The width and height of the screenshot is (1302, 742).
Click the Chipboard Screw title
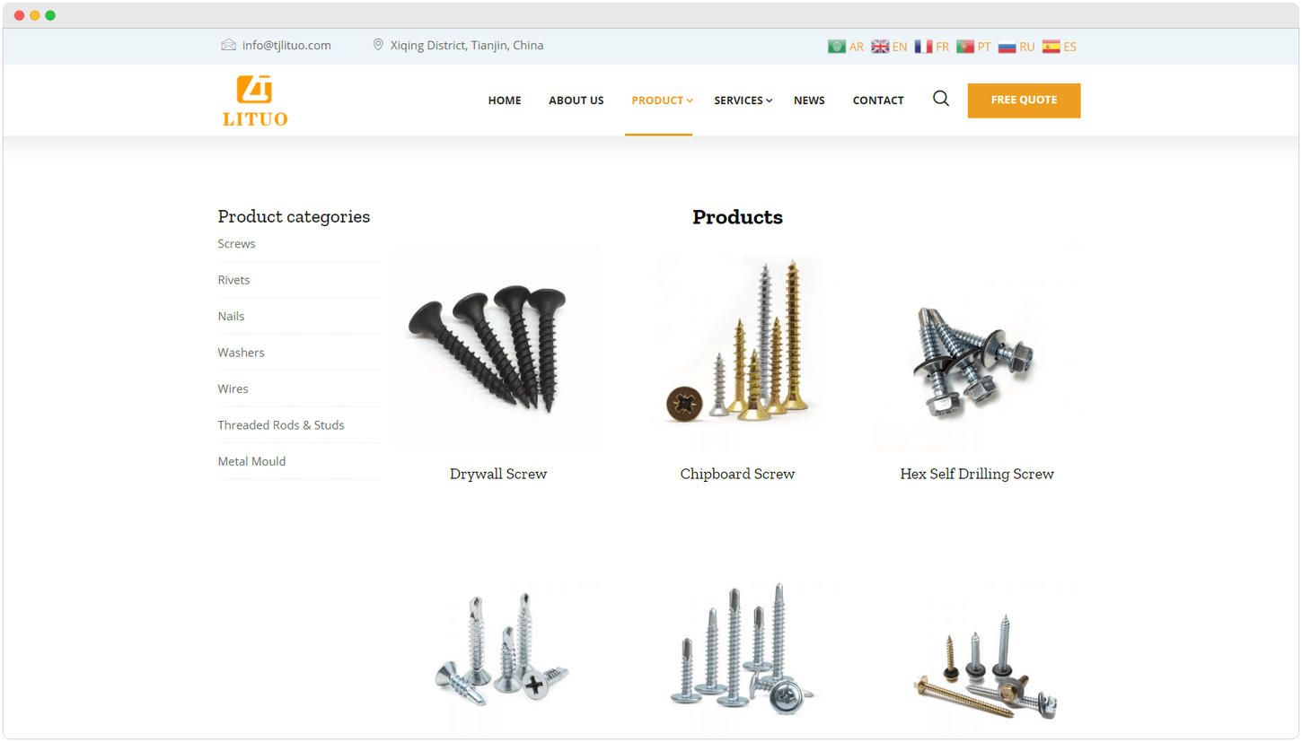coord(737,474)
